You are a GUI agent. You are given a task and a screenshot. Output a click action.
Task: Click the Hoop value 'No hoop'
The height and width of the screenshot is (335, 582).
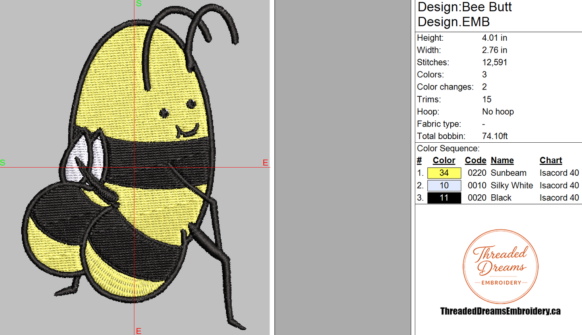pos(498,112)
